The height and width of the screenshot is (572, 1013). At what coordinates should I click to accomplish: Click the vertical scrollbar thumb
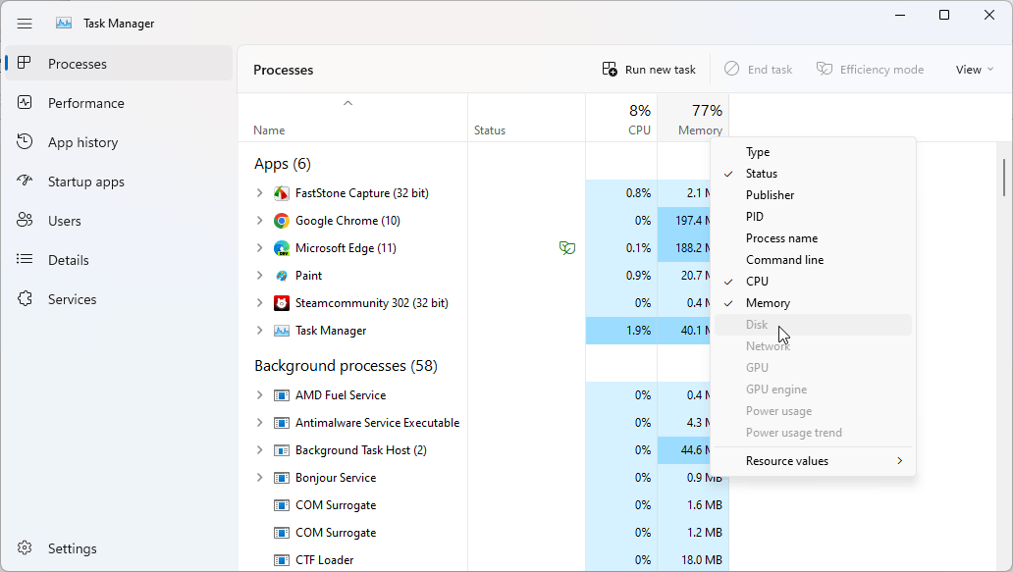coord(1003,178)
